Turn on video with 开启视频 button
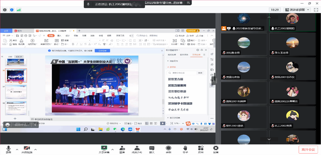 click(x=27, y=149)
